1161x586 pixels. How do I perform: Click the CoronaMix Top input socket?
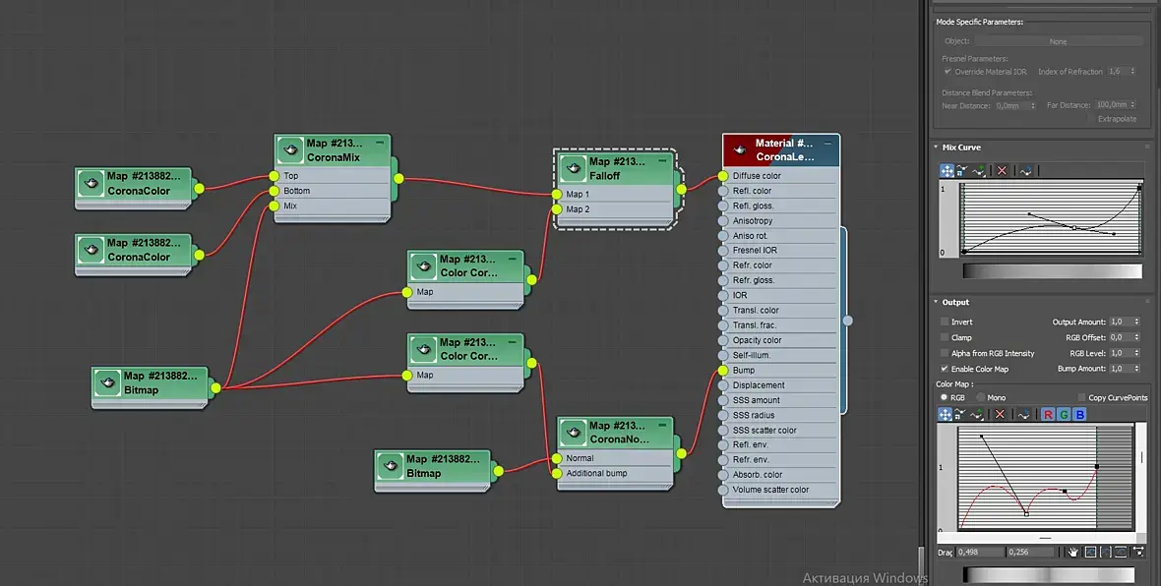click(274, 176)
